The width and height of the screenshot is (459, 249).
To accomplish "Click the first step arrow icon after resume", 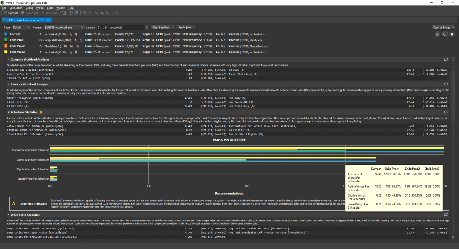I will [97, 13].
